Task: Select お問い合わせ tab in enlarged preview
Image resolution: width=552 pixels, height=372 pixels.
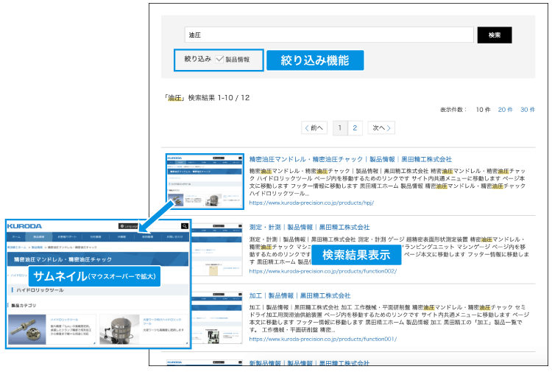Action: click(175, 236)
